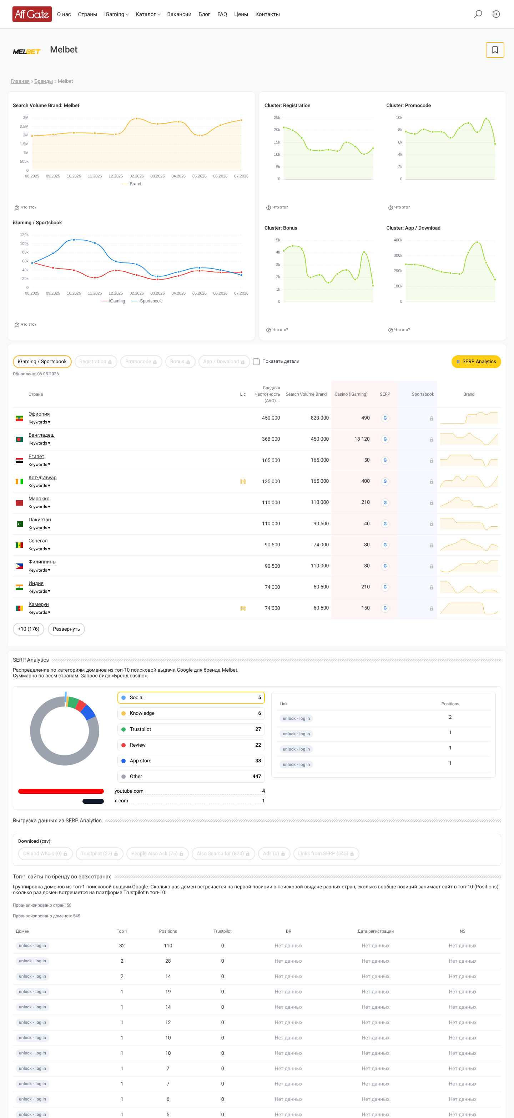Expand Keywords under Кот-д'Ивуар
The height and width of the screenshot is (1118, 514).
coord(40,486)
